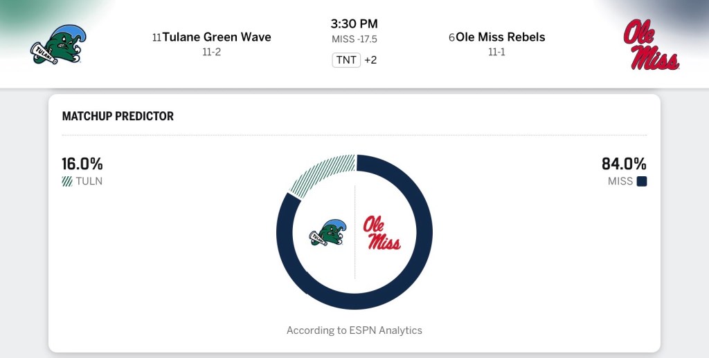The height and width of the screenshot is (358, 709).
Task: Click the Matchup Predictor heading
Action: tap(118, 116)
